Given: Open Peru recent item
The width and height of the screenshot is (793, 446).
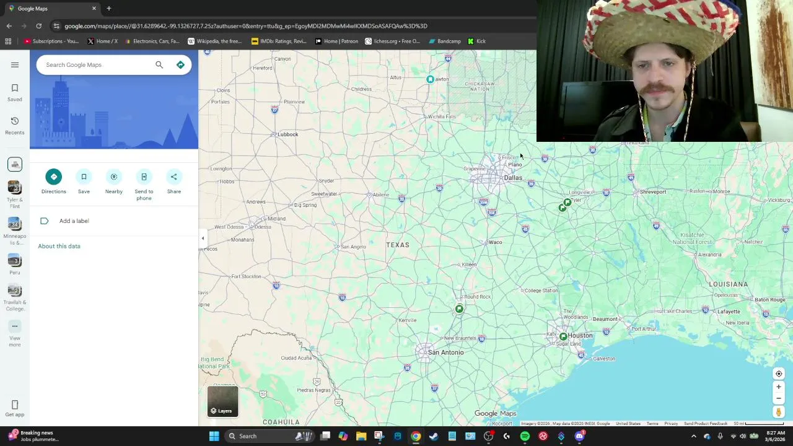Looking at the screenshot, I should 15,264.
